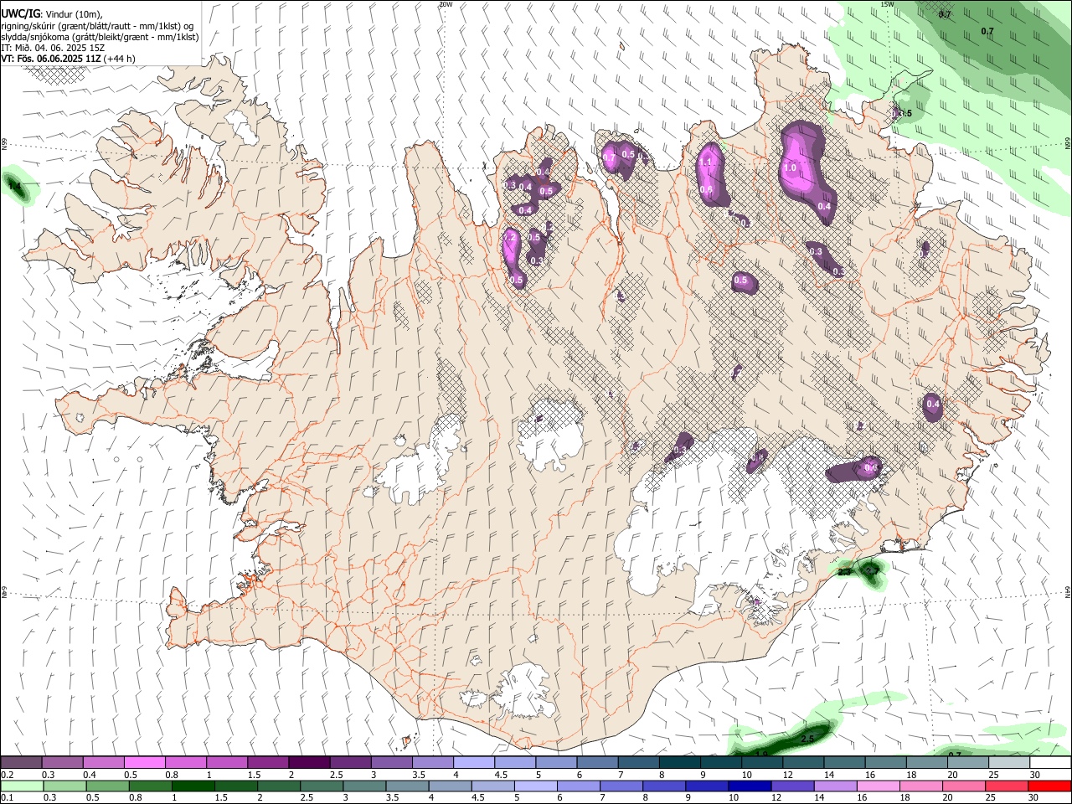Click the bright pink swatch after 0.5 in snow scale
Screen dimensions: 1072x804
click(144, 763)
